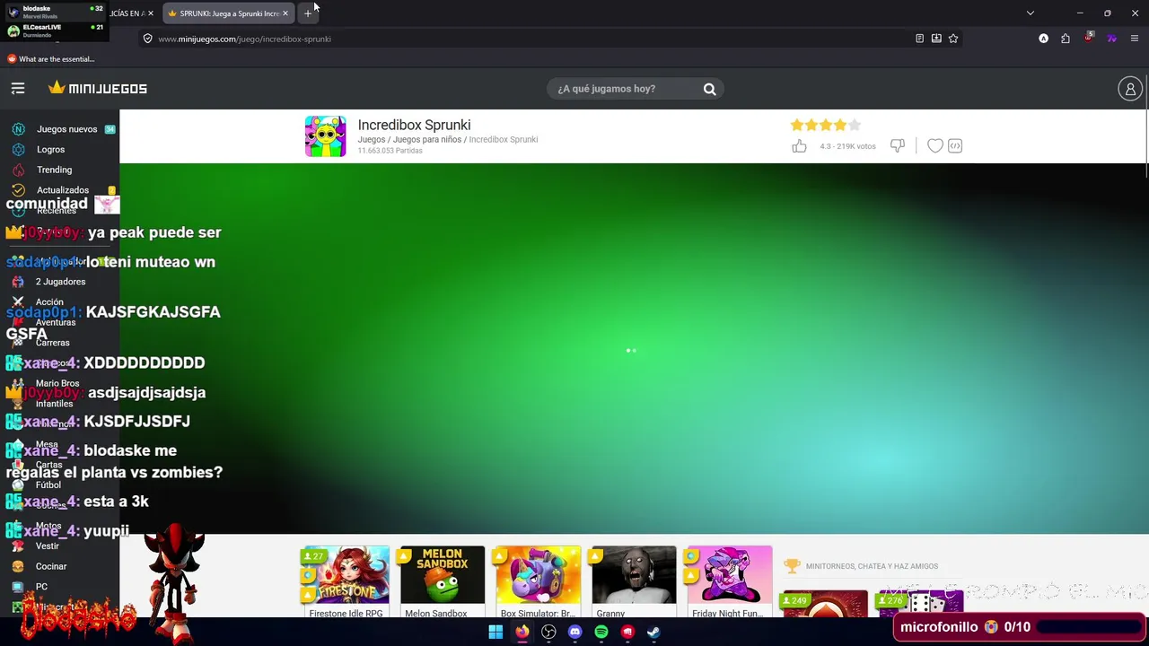Close the SPRUNKI tab
This screenshot has height=646, width=1149.
tap(285, 13)
